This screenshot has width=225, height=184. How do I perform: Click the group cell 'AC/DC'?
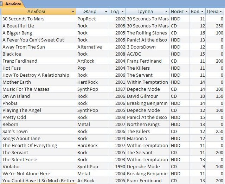148,54
